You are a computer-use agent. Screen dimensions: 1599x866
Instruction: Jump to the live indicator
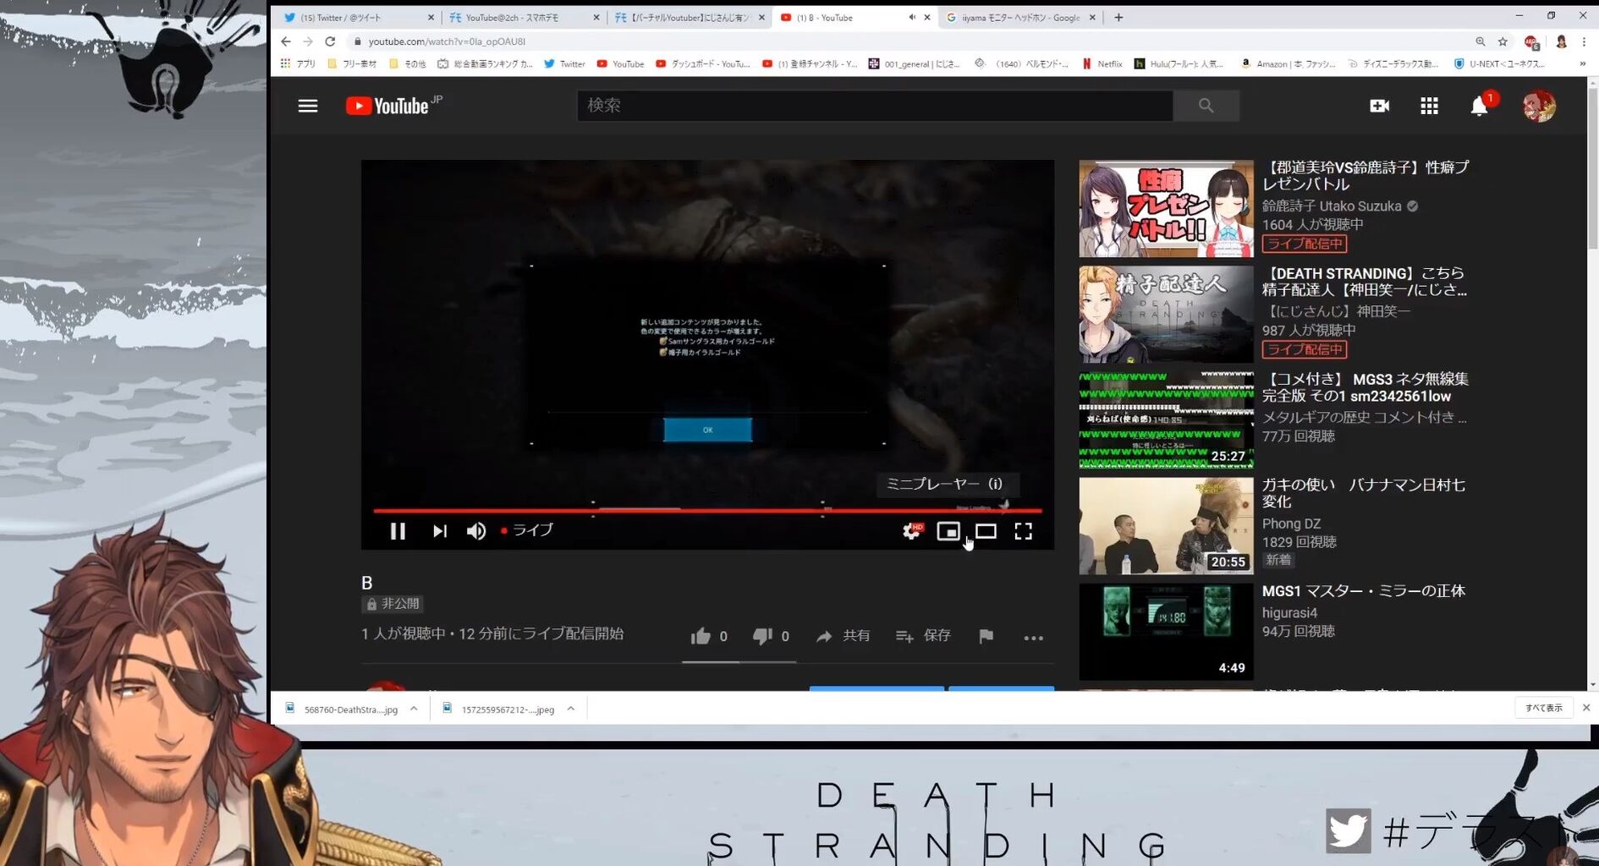coord(526,530)
